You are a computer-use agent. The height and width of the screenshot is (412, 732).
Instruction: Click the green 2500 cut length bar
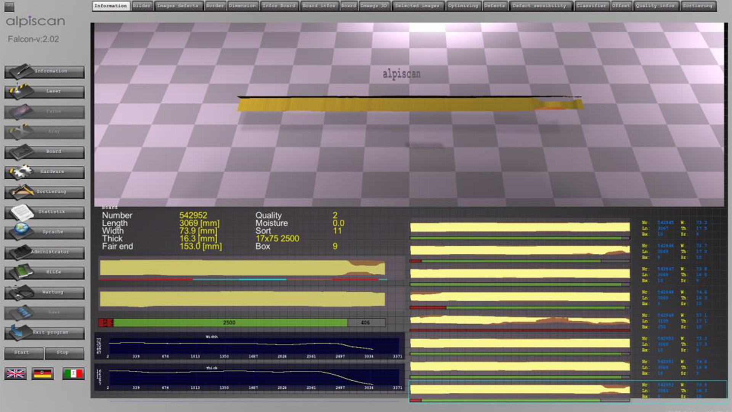click(x=230, y=323)
